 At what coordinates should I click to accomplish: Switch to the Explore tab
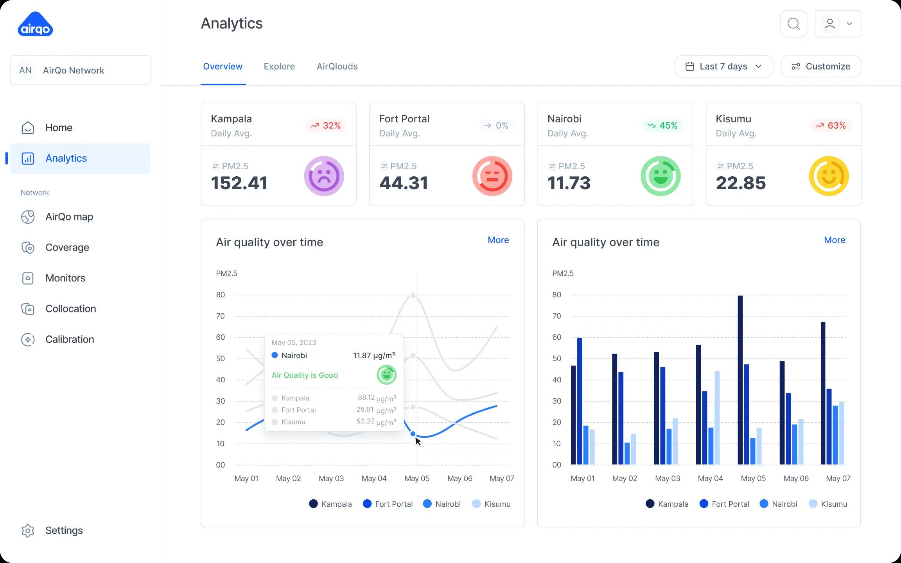[x=279, y=66]
